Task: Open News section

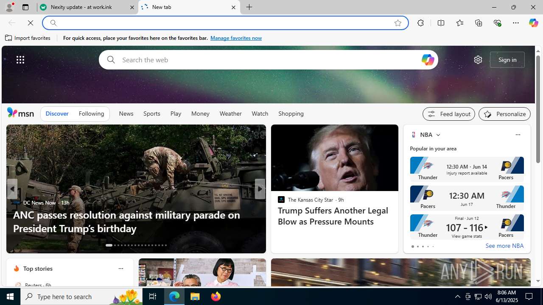Action: tap(126, 114)
